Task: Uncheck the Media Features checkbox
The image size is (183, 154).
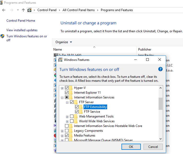Action: [x=67, y=135]
